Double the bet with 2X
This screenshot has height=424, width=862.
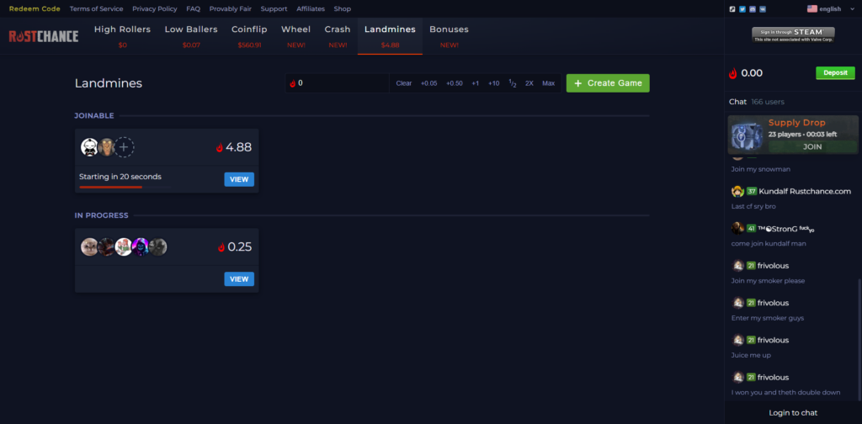click(529, 83)
